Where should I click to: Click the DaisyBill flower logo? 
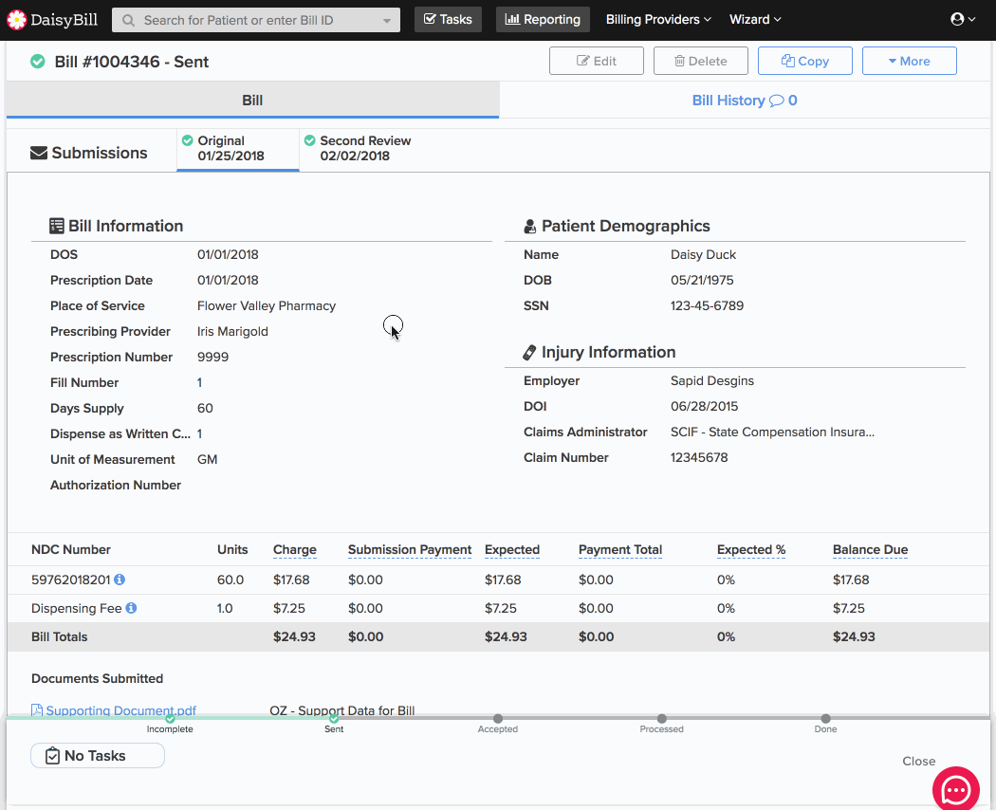[x=17, y=20]
